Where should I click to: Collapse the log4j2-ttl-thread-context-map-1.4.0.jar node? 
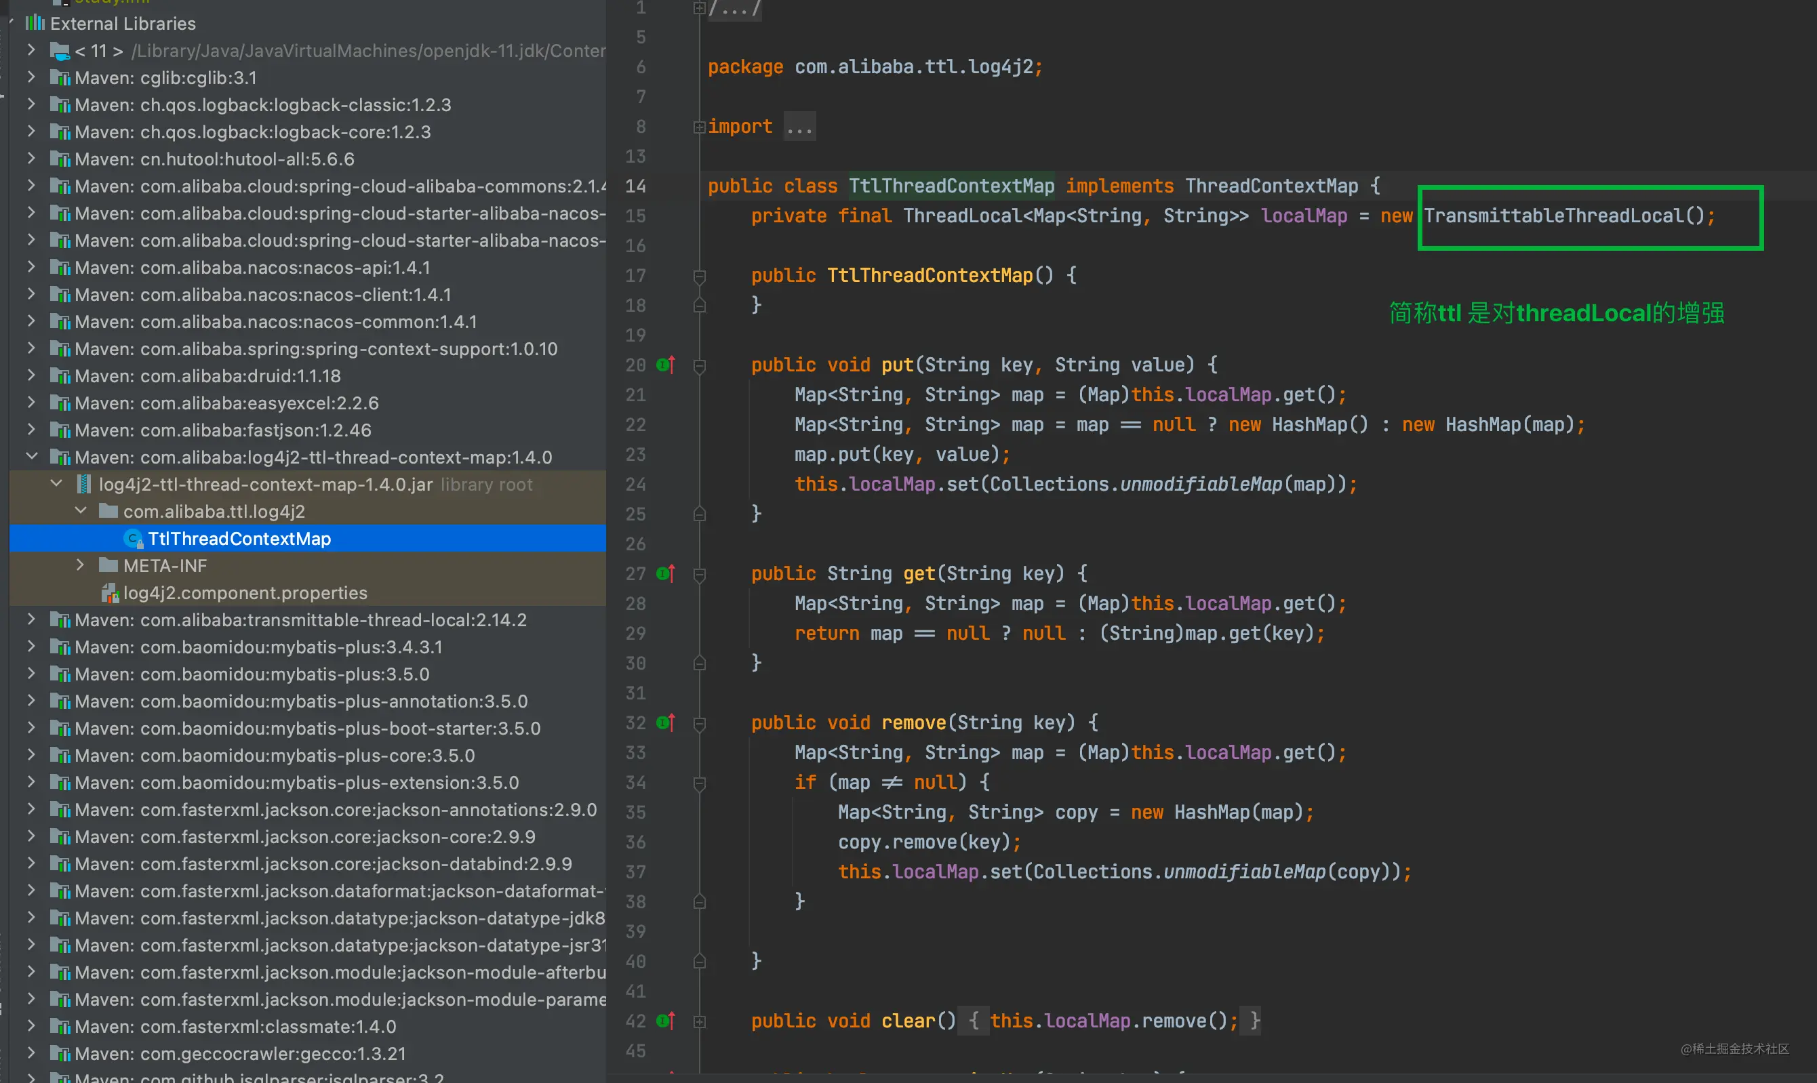(x=56, y=483)
